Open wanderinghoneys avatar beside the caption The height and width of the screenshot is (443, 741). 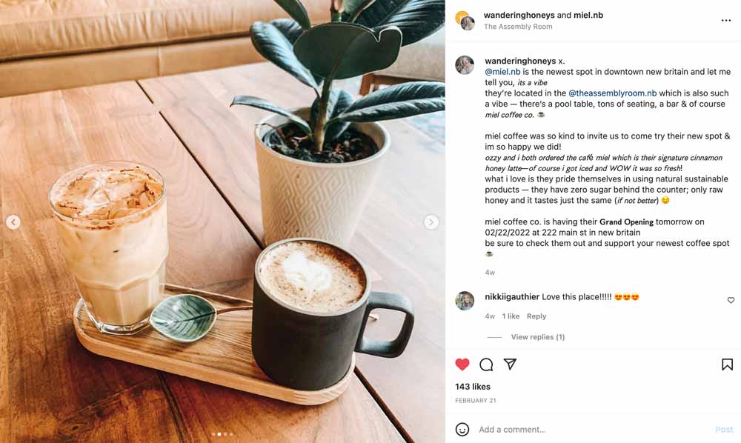pos(465,64)
